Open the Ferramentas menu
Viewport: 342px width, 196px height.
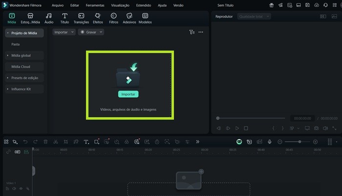point(95,5)
